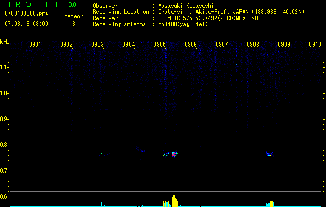Click the 0.9 kHz frequency label

coord(4,119)
